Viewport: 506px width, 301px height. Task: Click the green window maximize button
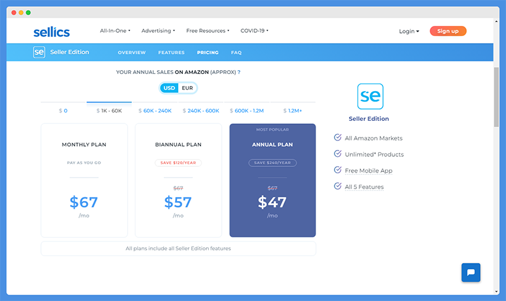coord(28,13)
